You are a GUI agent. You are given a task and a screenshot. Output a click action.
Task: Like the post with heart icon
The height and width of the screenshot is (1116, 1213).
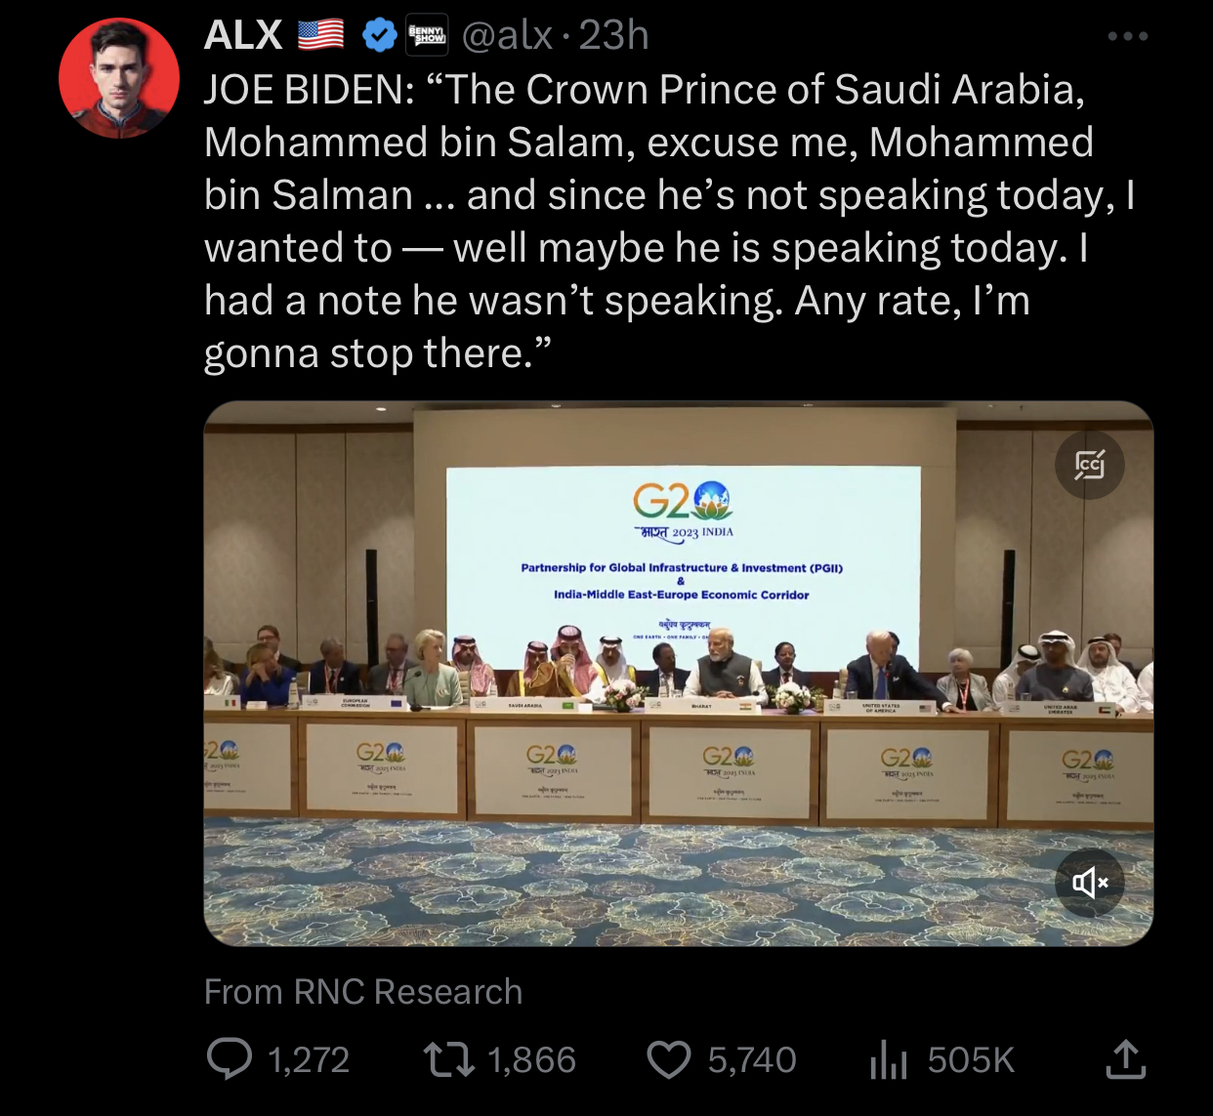point(669,1059)
